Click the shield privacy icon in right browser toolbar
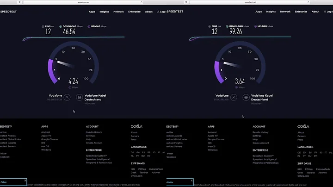Viewport: 333px width, 187px height. (186, 2)
